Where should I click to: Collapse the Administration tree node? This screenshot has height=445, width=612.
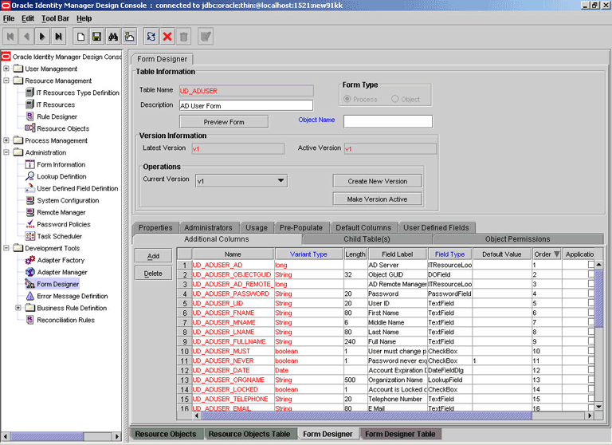pyautogui.click(x=6, y=152)
